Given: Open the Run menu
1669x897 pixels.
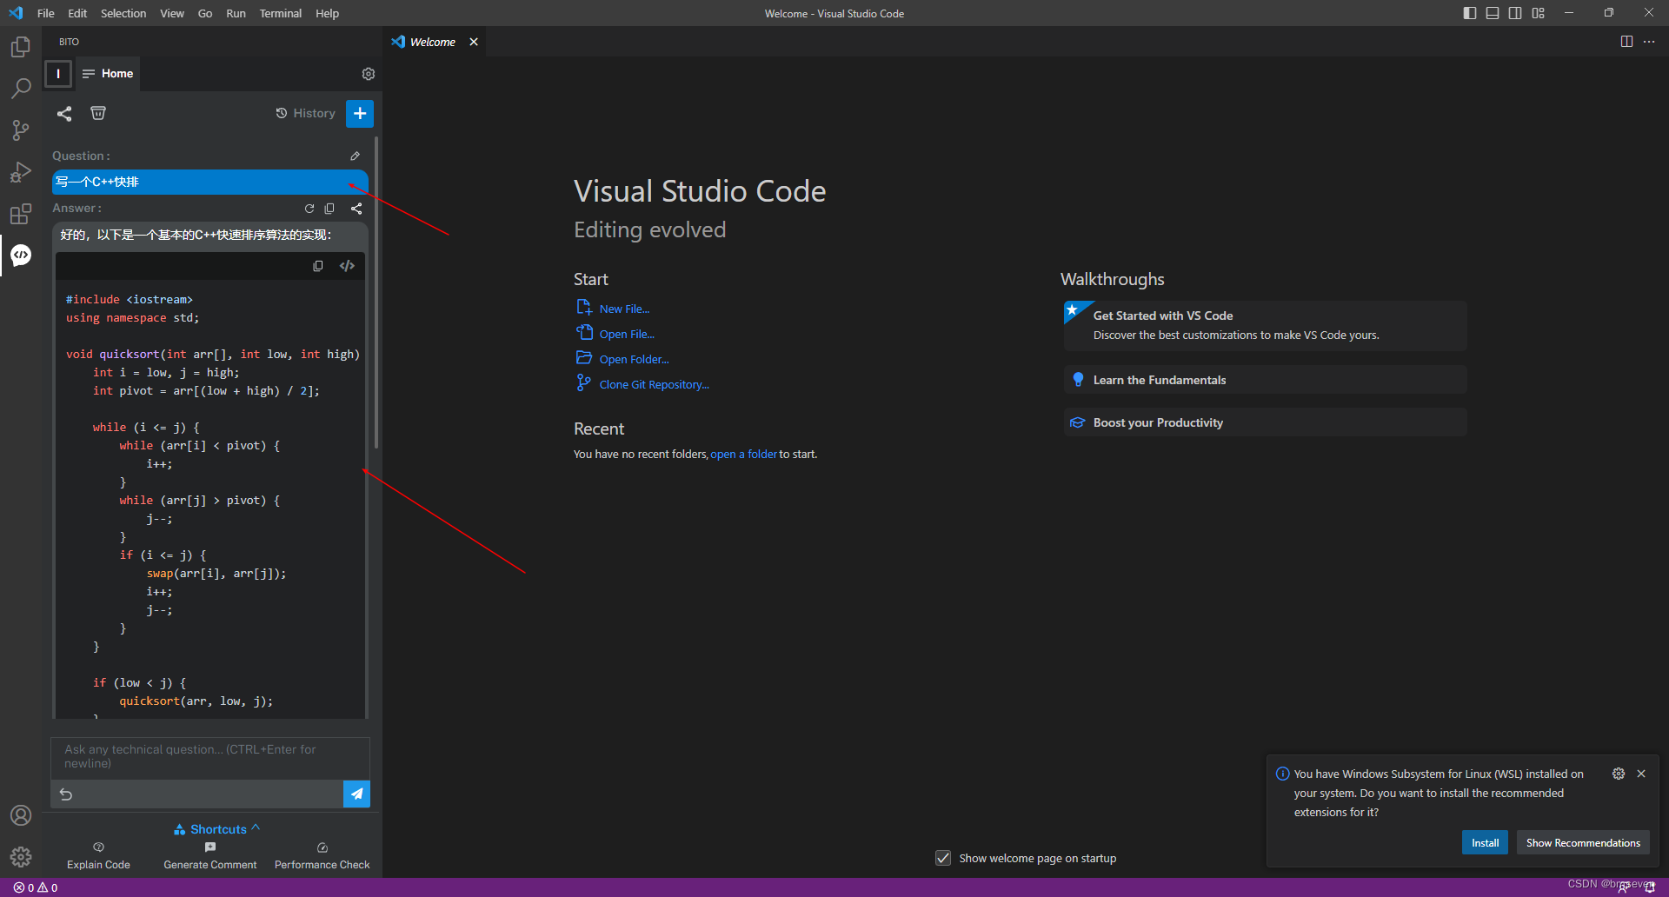Looking at the screenshot, I should click(236, 13).
